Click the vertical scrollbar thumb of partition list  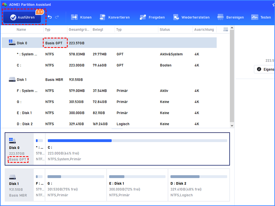pos(232,76)
